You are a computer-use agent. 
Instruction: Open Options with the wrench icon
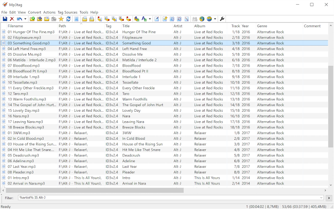click(222, 19)
